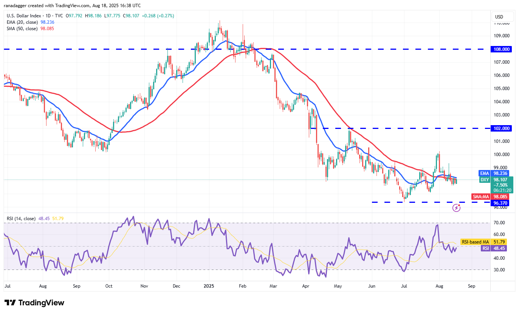519x314 pixels.
Task: Click the RSI (14, close) legend
Action: point(21,218)
